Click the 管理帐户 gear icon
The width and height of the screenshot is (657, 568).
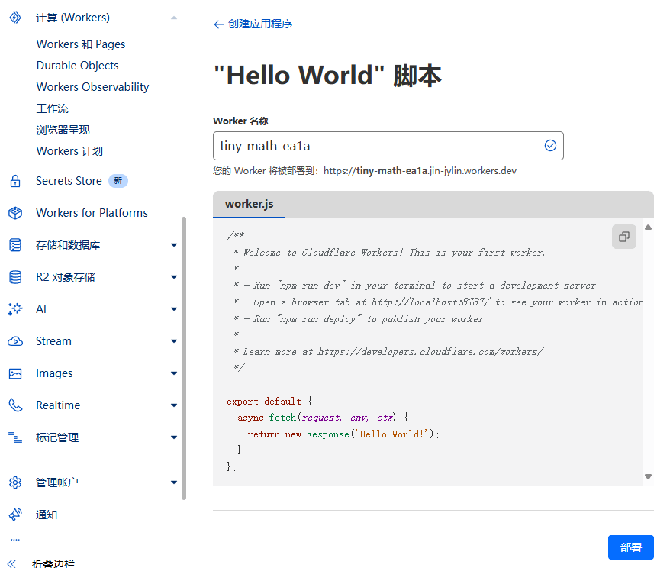click(x=15, y=482)
